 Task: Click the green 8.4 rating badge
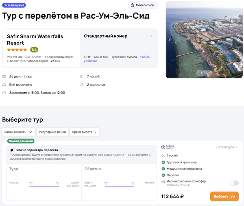34,50
